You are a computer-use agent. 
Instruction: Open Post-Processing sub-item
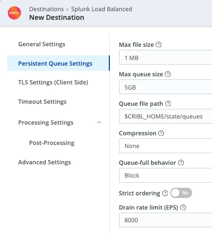pyautogui.click(x=52, y=143)
